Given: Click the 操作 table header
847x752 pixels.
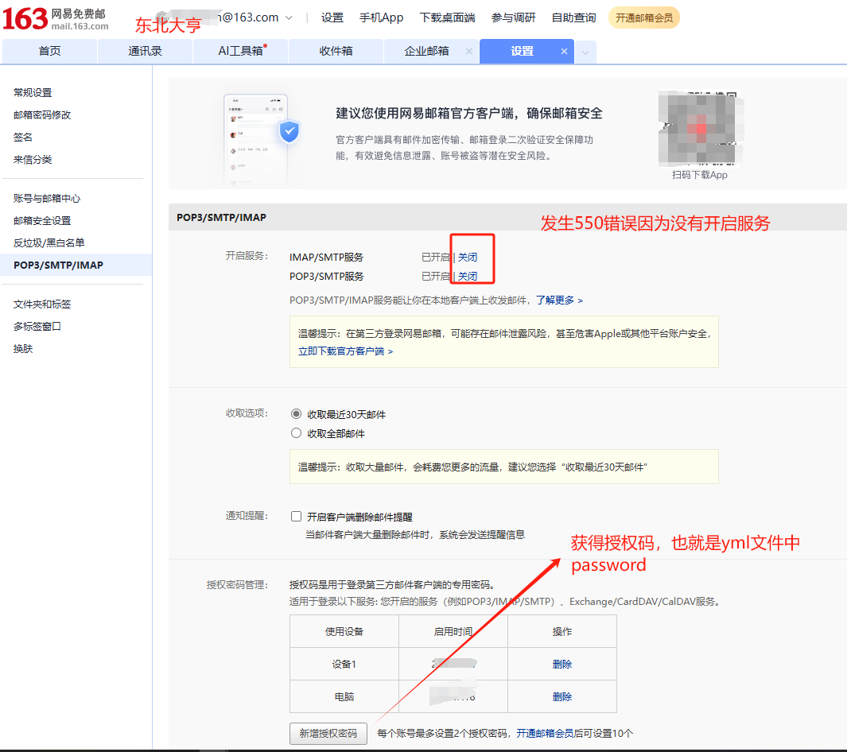Looking at the screenshot, I should (562, 632).
